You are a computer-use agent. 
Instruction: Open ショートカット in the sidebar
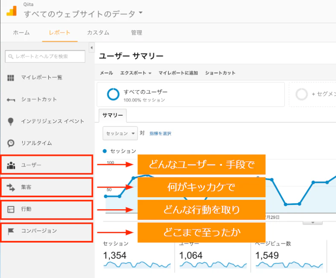39,99
